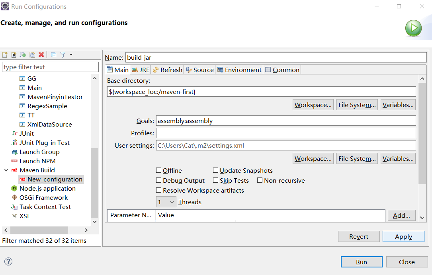Click the Duplicate configuration icon
The width and height of the screenshot is (432, 275).
tap(32, 55)
